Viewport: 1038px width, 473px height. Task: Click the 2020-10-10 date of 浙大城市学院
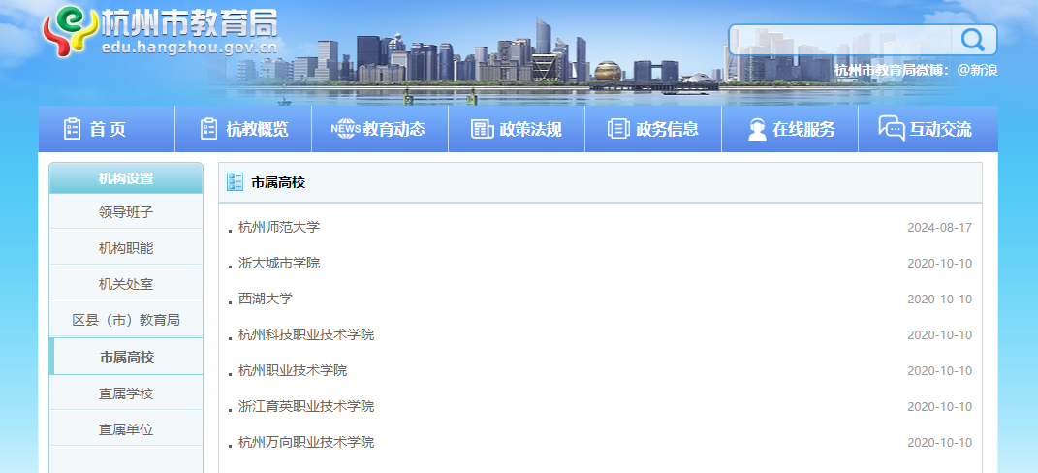coord(939,263)
